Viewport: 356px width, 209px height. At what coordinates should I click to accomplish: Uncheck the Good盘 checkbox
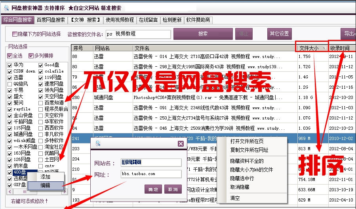click(40, 65)
